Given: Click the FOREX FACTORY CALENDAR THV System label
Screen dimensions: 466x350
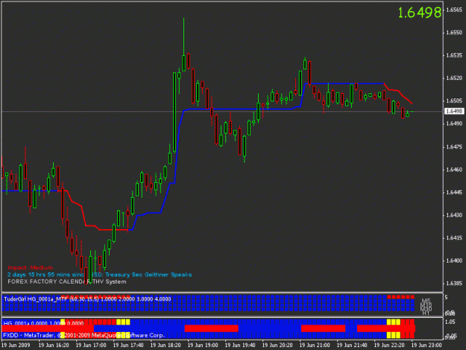Looking at the screenshot, I should point(67,281).
